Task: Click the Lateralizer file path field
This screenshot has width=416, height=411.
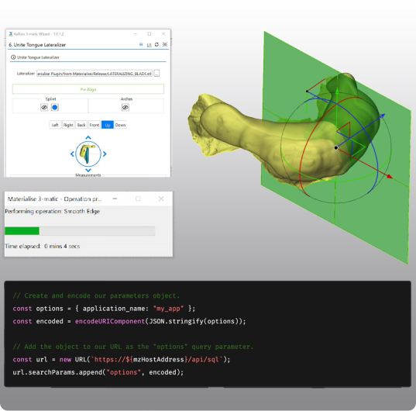Action: click(95, 74)
